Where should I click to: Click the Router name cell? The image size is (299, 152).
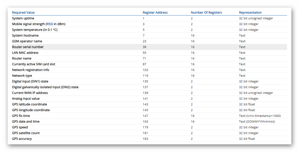21,58
